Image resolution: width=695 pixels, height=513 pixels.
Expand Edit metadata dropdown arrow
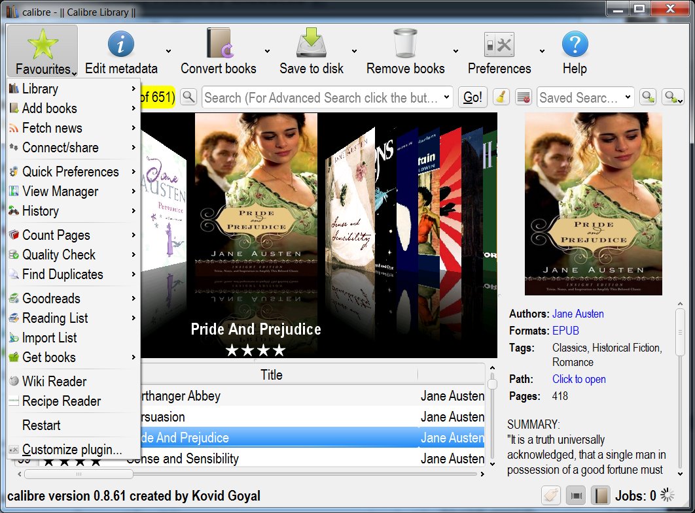168,52
